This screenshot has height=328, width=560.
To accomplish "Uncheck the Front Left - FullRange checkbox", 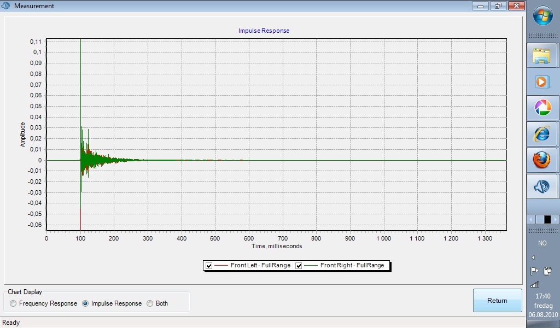I will (x=209, y=266).
